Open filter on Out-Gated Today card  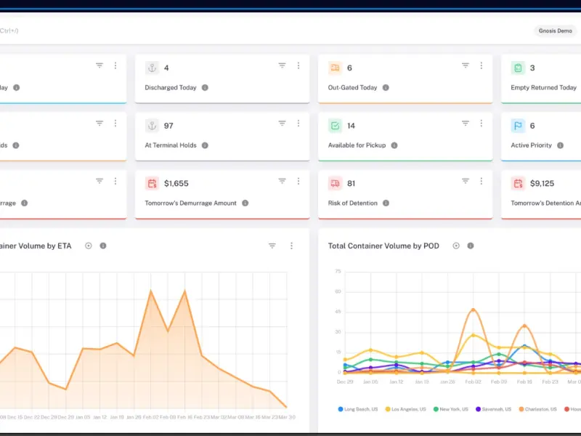[x=466, y=65]
